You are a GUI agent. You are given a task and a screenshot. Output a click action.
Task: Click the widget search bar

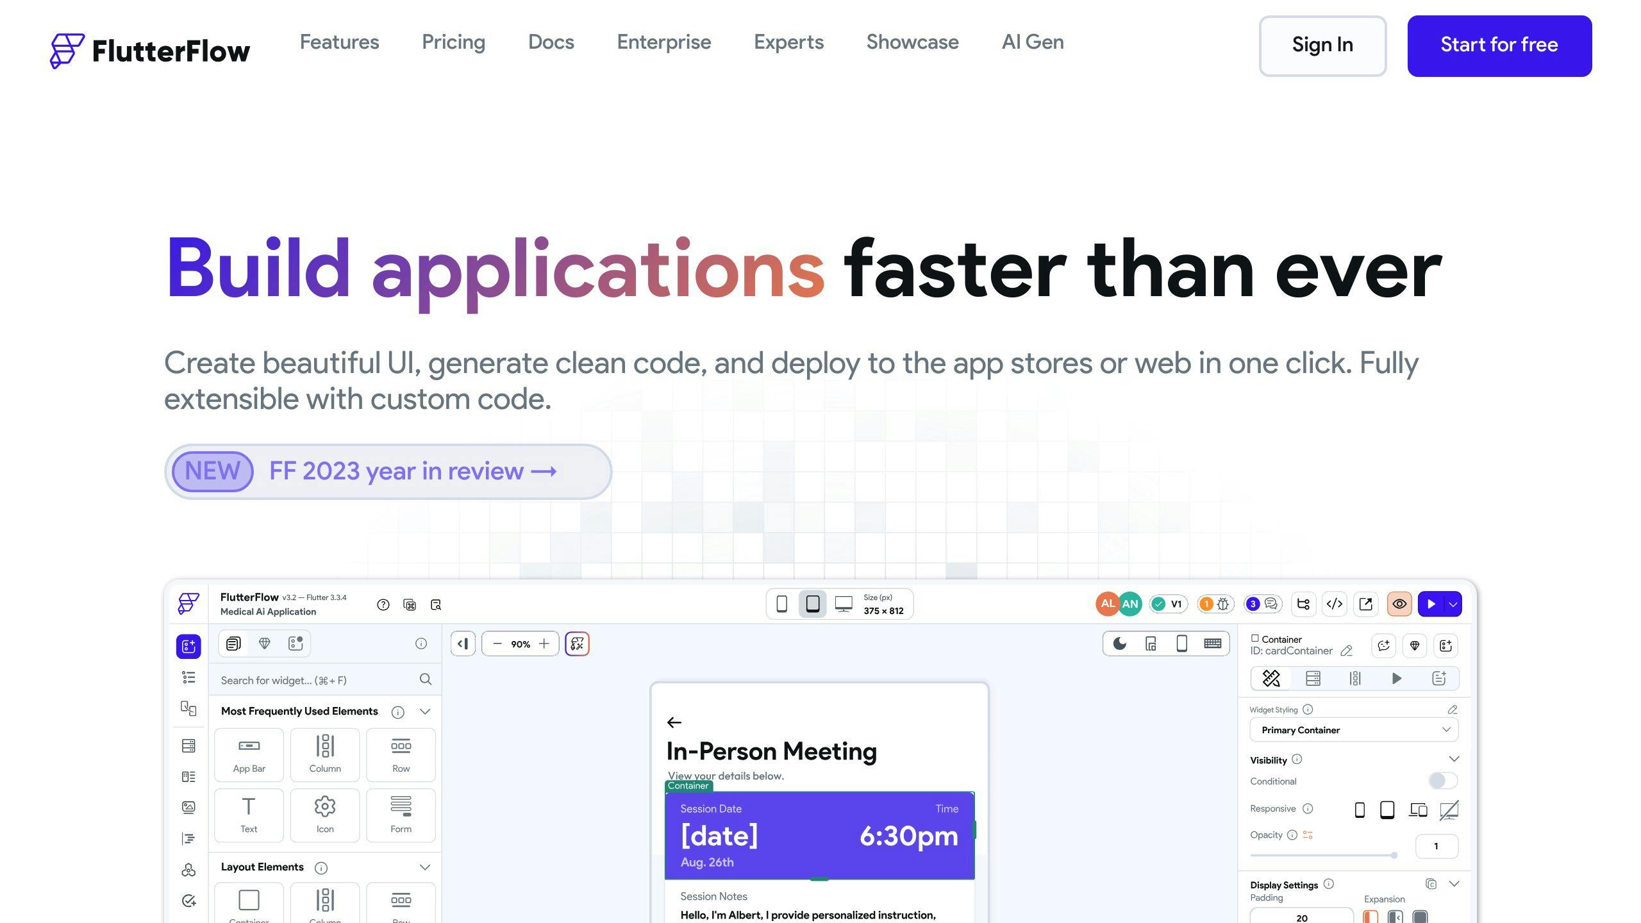[321, 678]
